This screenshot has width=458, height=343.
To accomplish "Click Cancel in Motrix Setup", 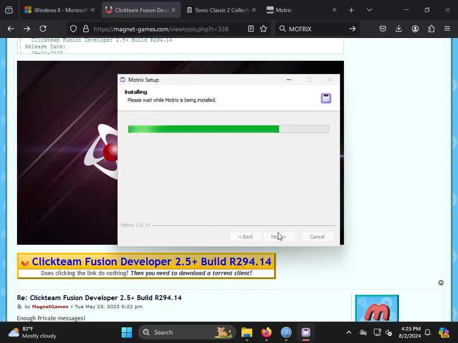I will pos(317,237).
